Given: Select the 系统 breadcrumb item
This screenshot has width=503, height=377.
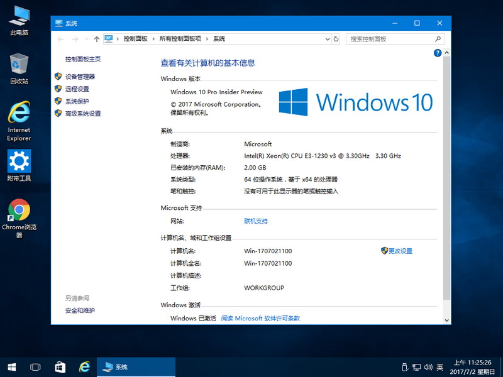Looking at the screenshot, I should tap(219, 39).
